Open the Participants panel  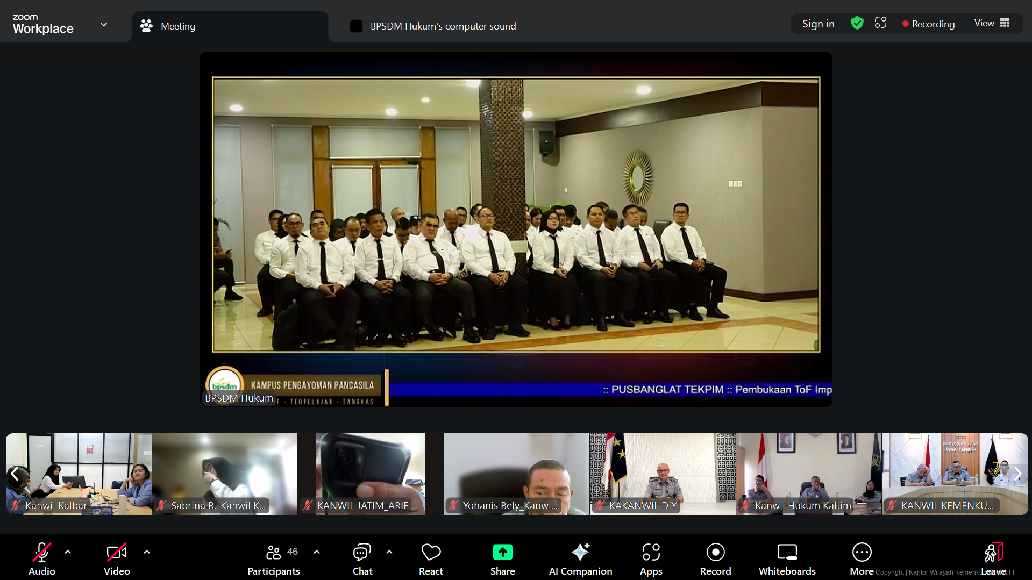click(x=274, y=559)
